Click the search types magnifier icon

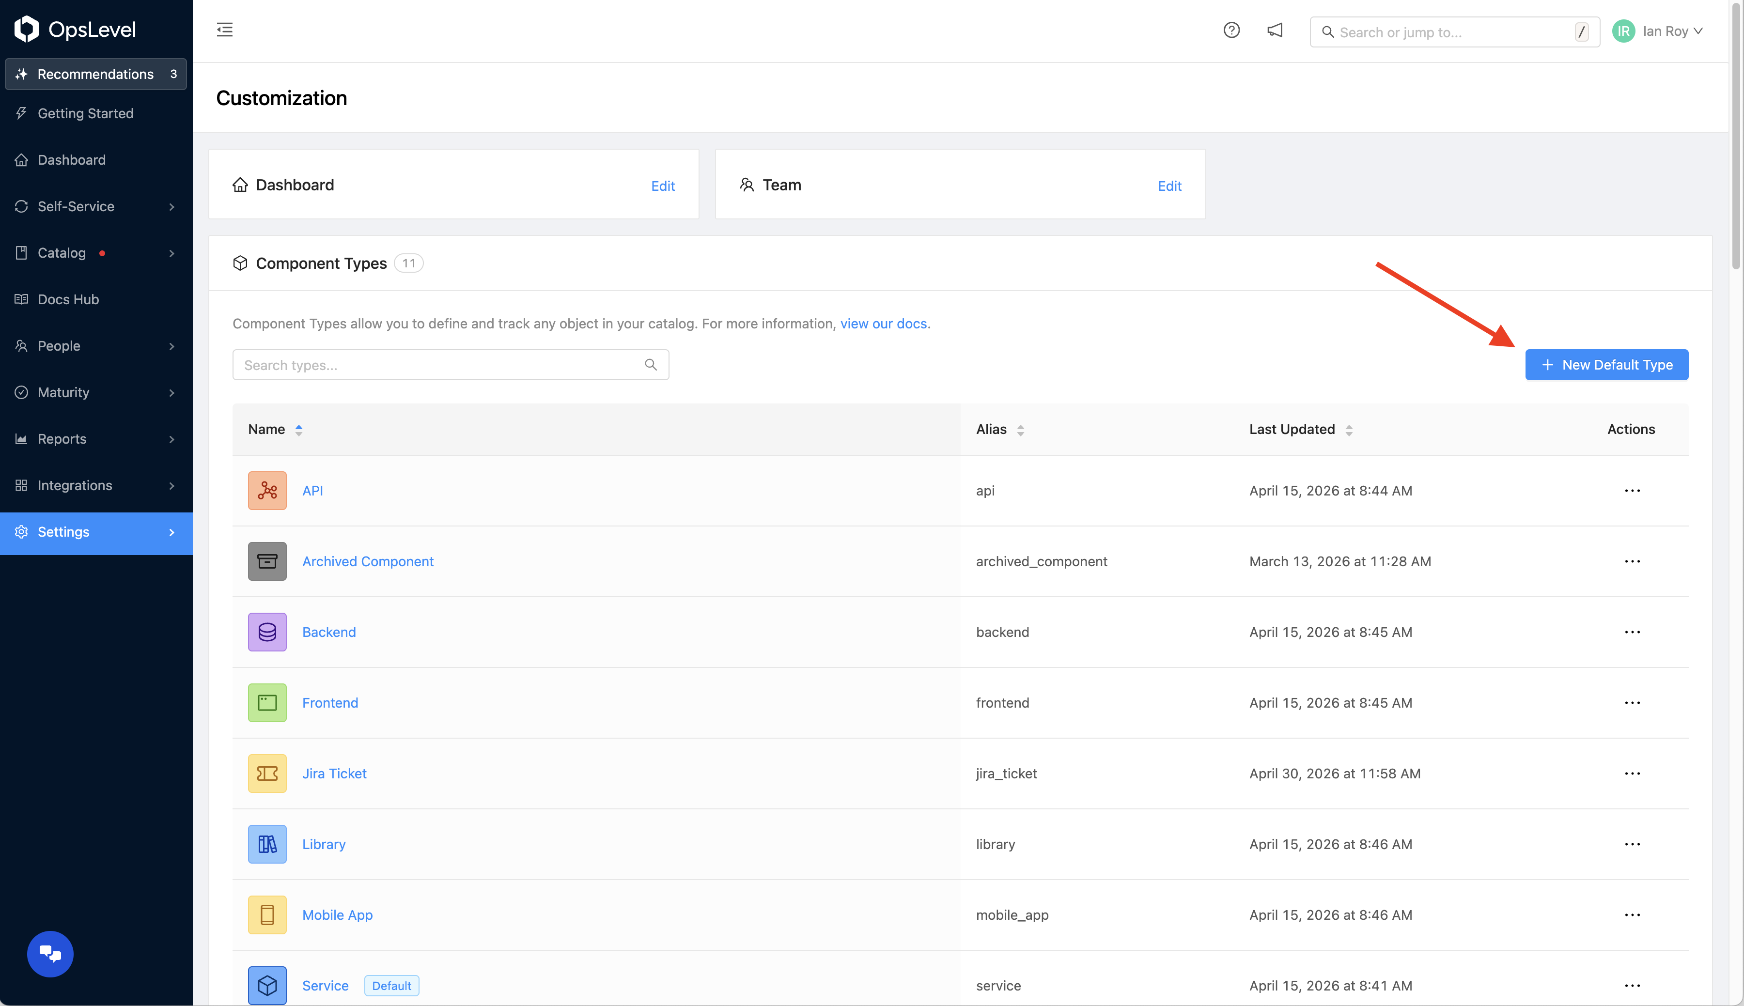point(650,365)
